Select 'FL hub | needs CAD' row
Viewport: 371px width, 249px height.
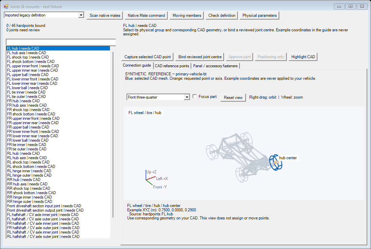coord(58,48)
